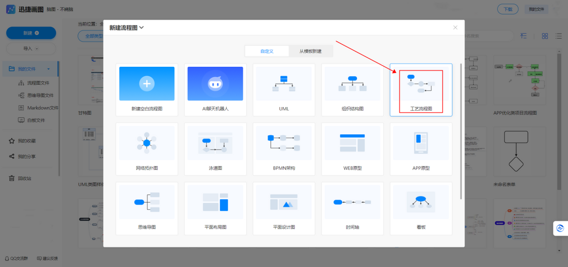Open 白板文件 in the sidebar

[36, 120]
